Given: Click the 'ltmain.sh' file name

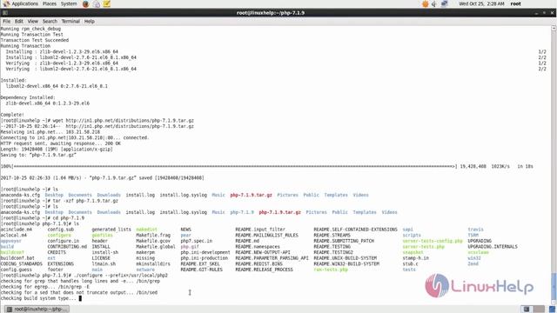Looking at the screenshot, I should [104, 264].
